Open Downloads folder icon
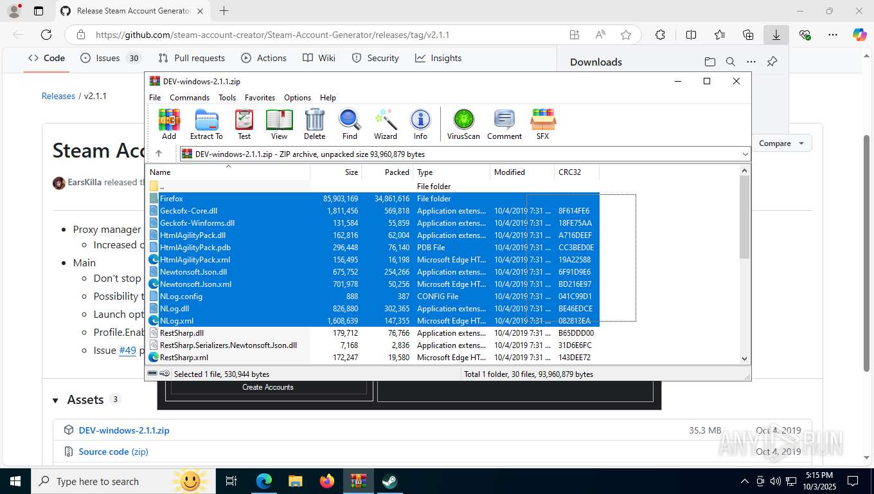This screenshot has width=874, height=494. (x=709, y=62)
